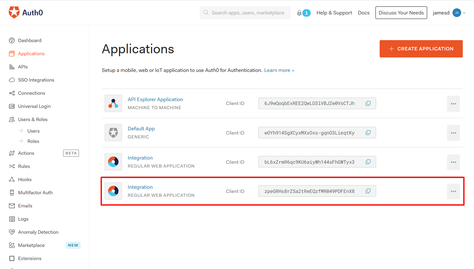Open the Default App link
The image size is (474, 269).
coord(141,129)
